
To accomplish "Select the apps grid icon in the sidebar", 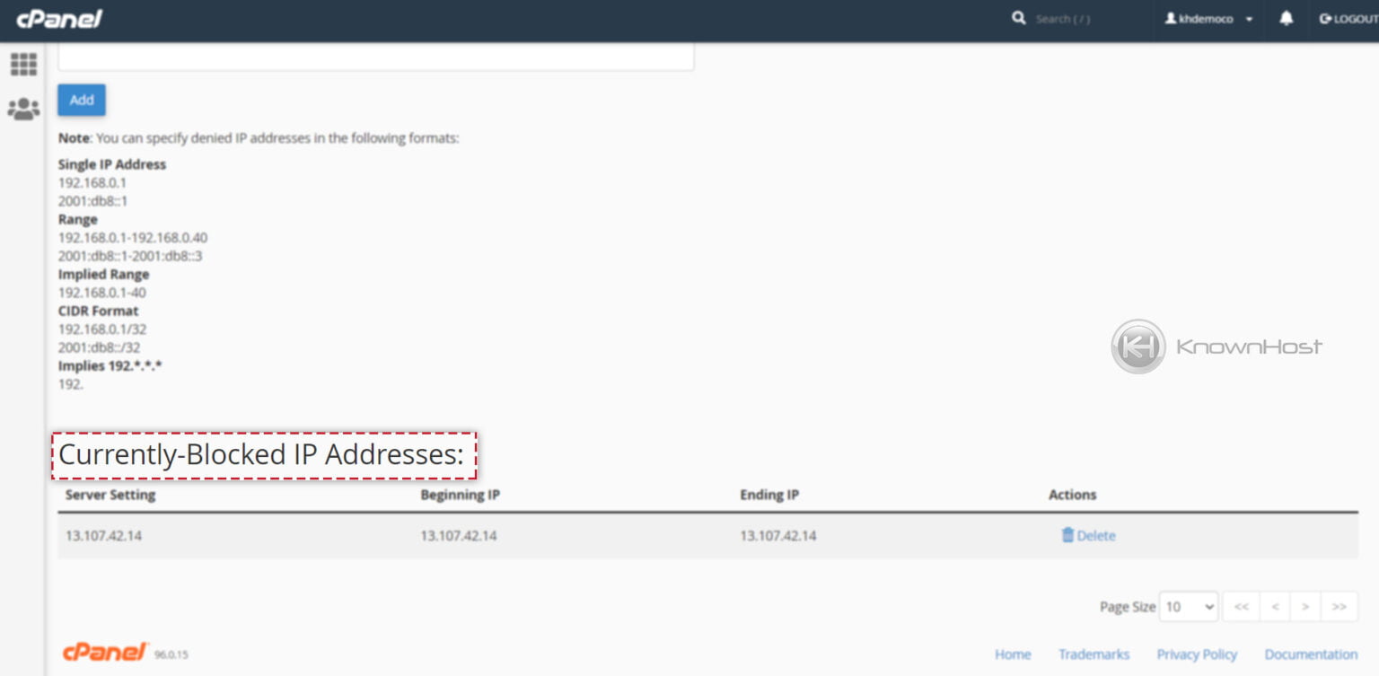I will tap(22, 64).
